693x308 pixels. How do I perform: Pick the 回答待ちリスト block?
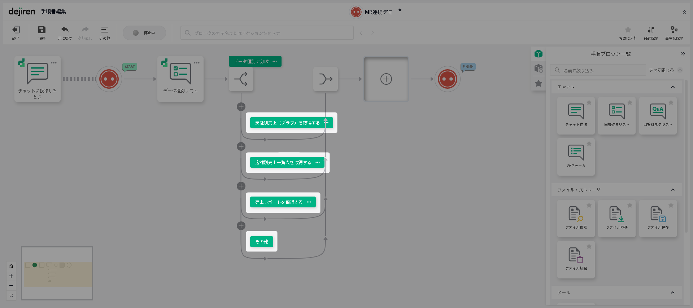(617, 116)
